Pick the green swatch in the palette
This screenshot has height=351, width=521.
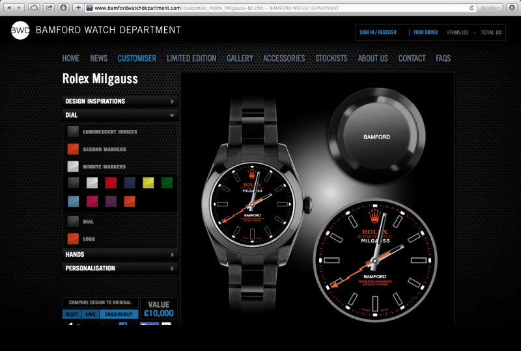167,183
